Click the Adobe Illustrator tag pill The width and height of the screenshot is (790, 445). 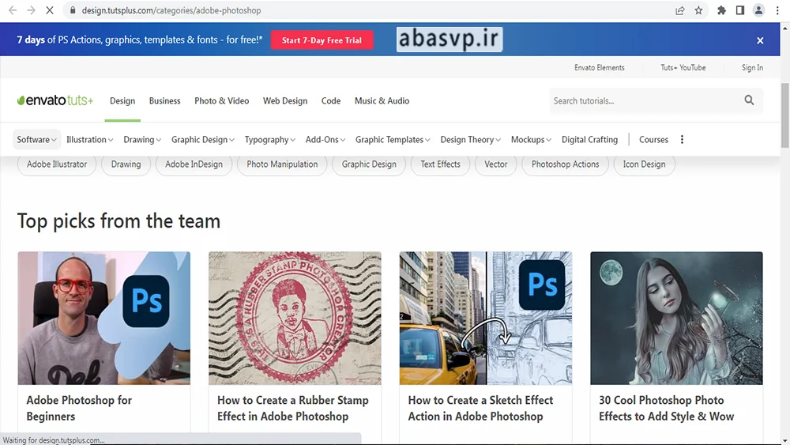point(57,164)
